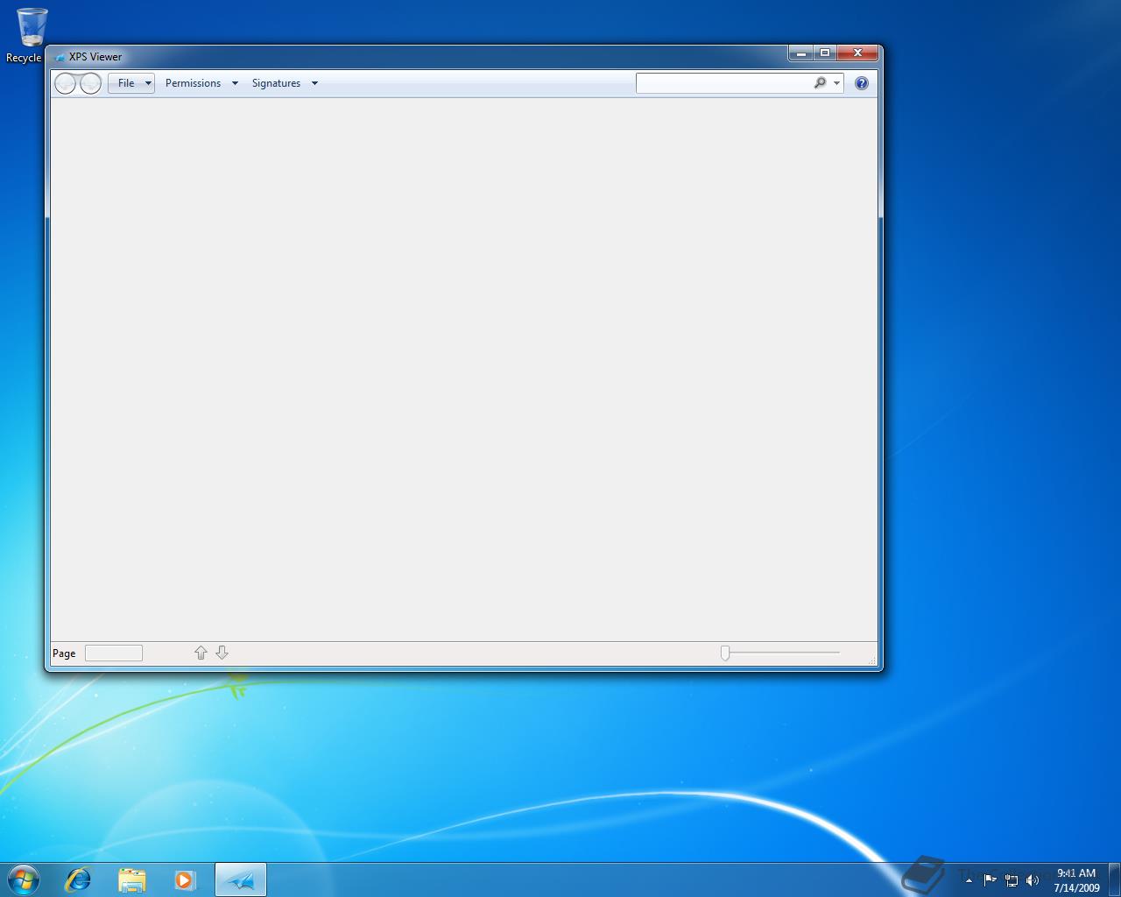Launch Windows Media Player from the taskbar
This screenshot has width=1121, height=897.
point(185,879)
